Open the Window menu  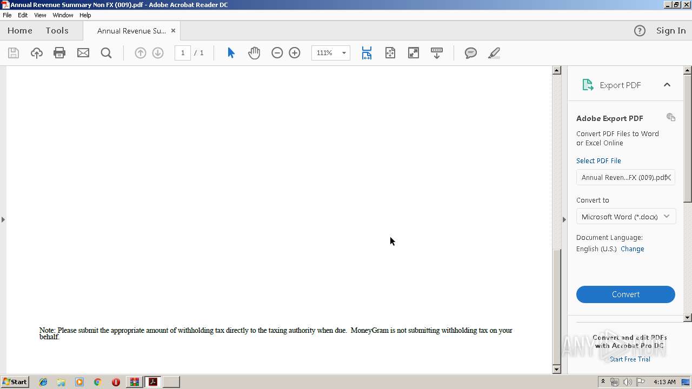tap(63, 15)
